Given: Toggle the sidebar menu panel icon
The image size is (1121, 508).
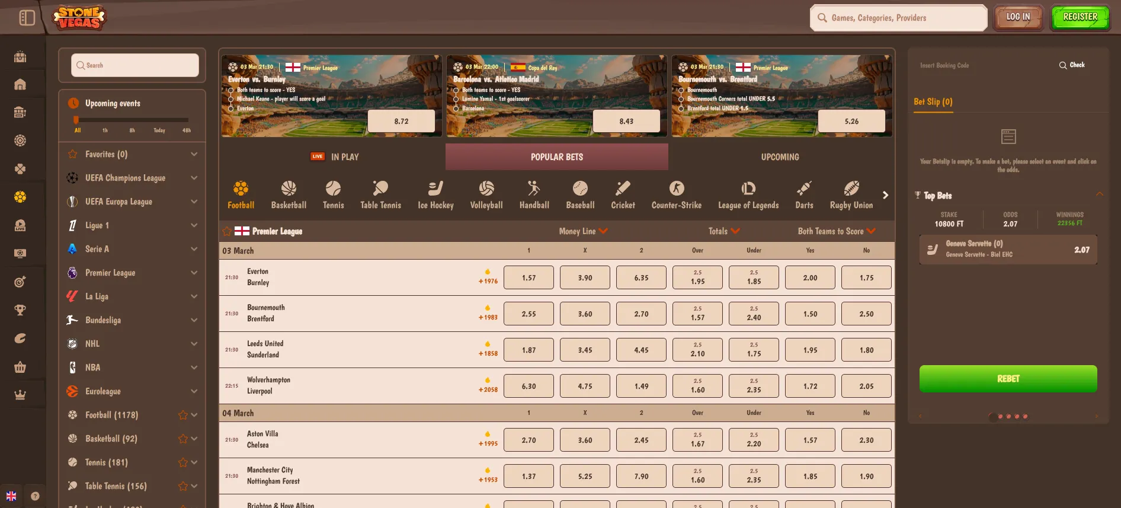Looking at the screenshot, I should (x=27, y=18).
